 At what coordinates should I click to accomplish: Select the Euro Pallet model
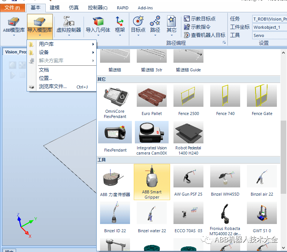click(152, 100)
